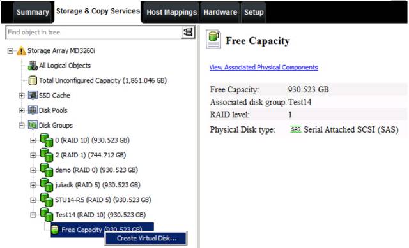409x248 pixels.
Task: Click the Storage Array warning icon
Action: [x=21, y=51]
